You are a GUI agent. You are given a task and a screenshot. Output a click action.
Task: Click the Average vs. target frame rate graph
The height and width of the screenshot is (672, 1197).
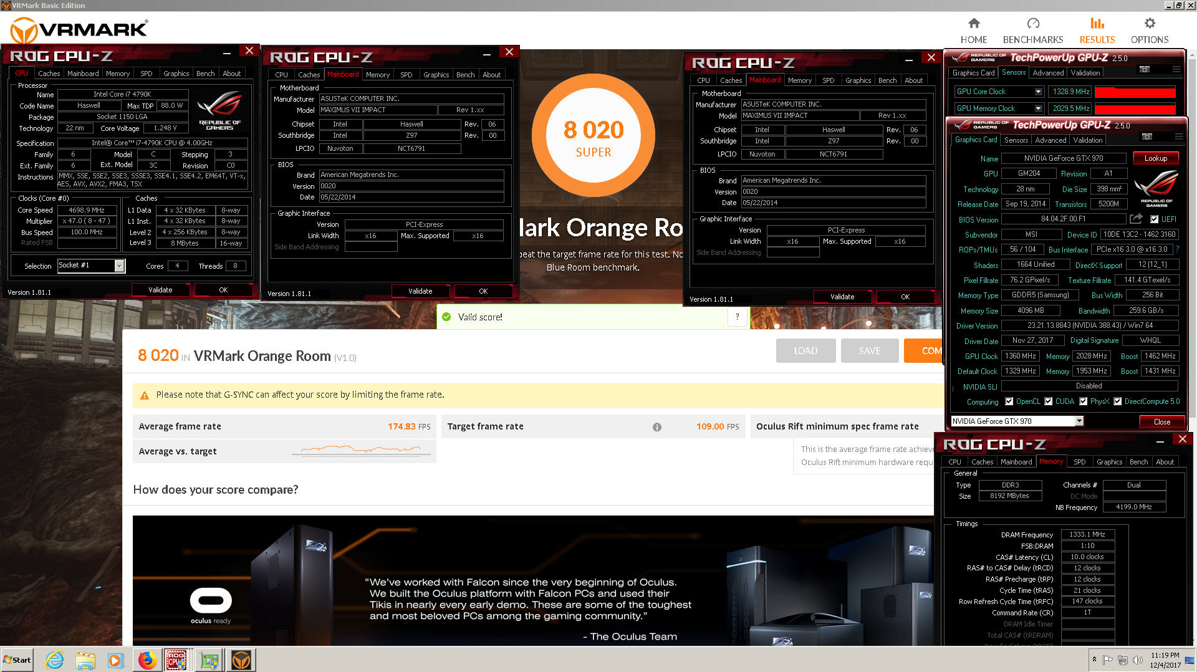[x=362, y=450]
